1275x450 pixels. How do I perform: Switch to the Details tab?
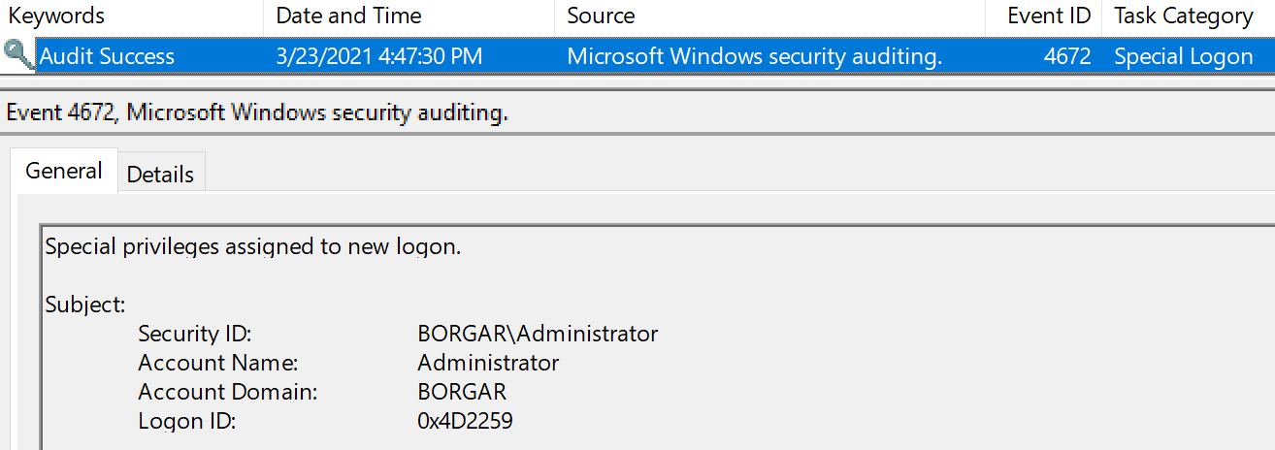[160, 175]
